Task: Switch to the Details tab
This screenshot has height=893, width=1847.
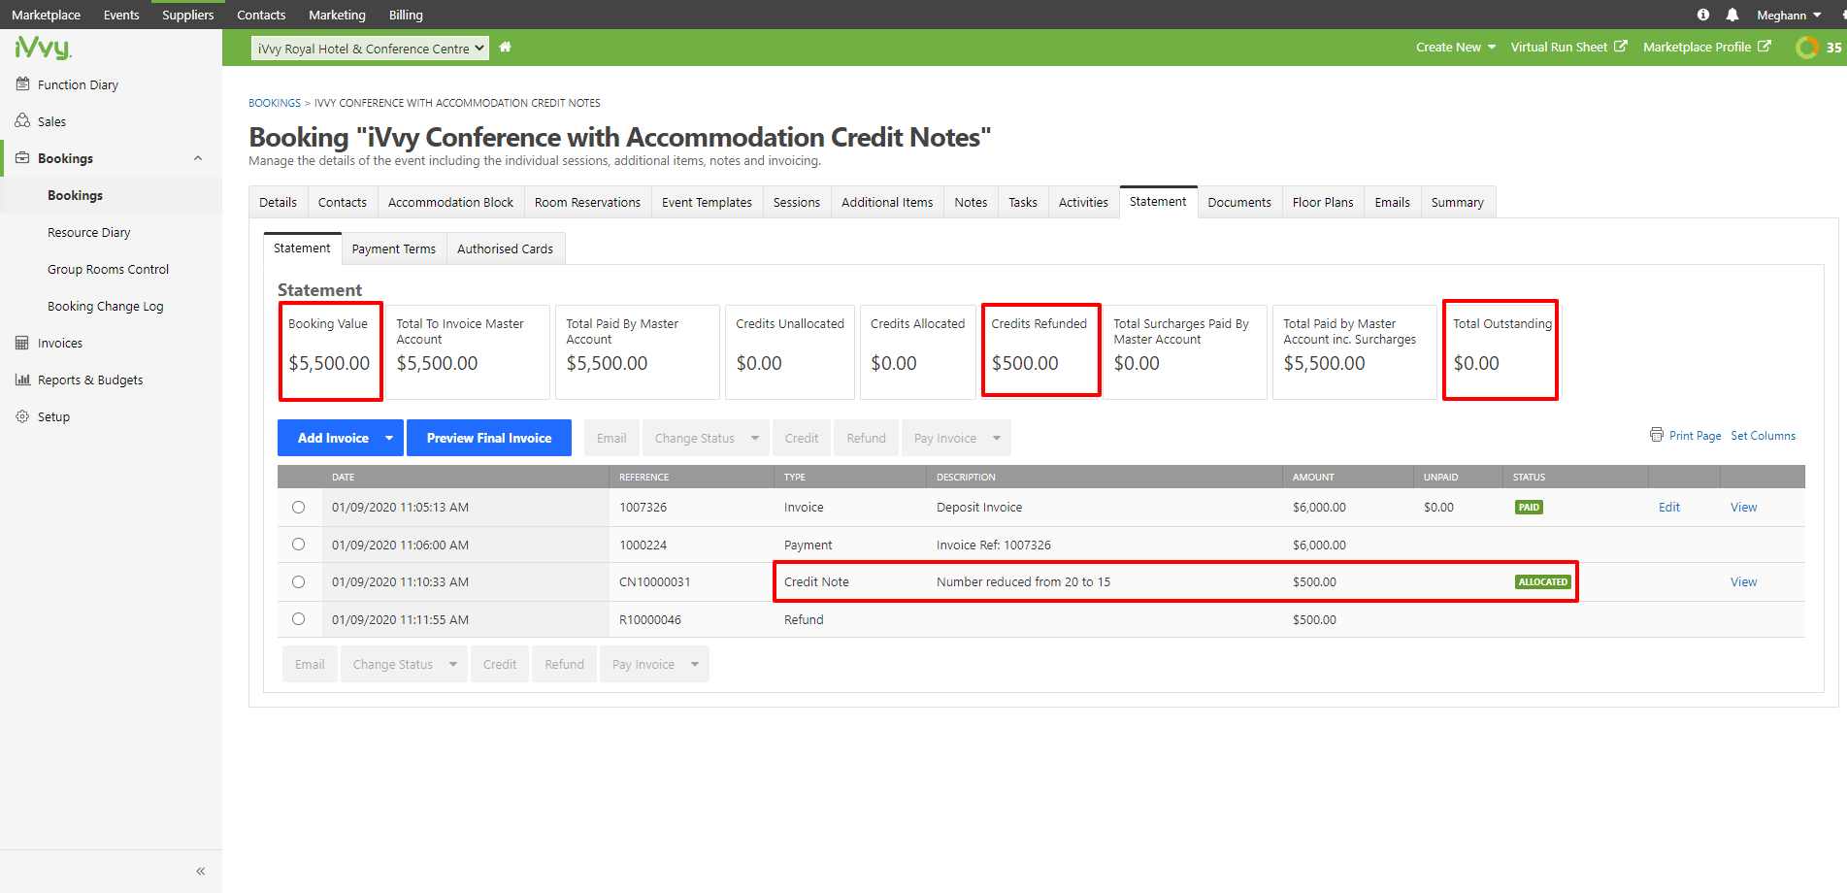Action: (279, 202)
